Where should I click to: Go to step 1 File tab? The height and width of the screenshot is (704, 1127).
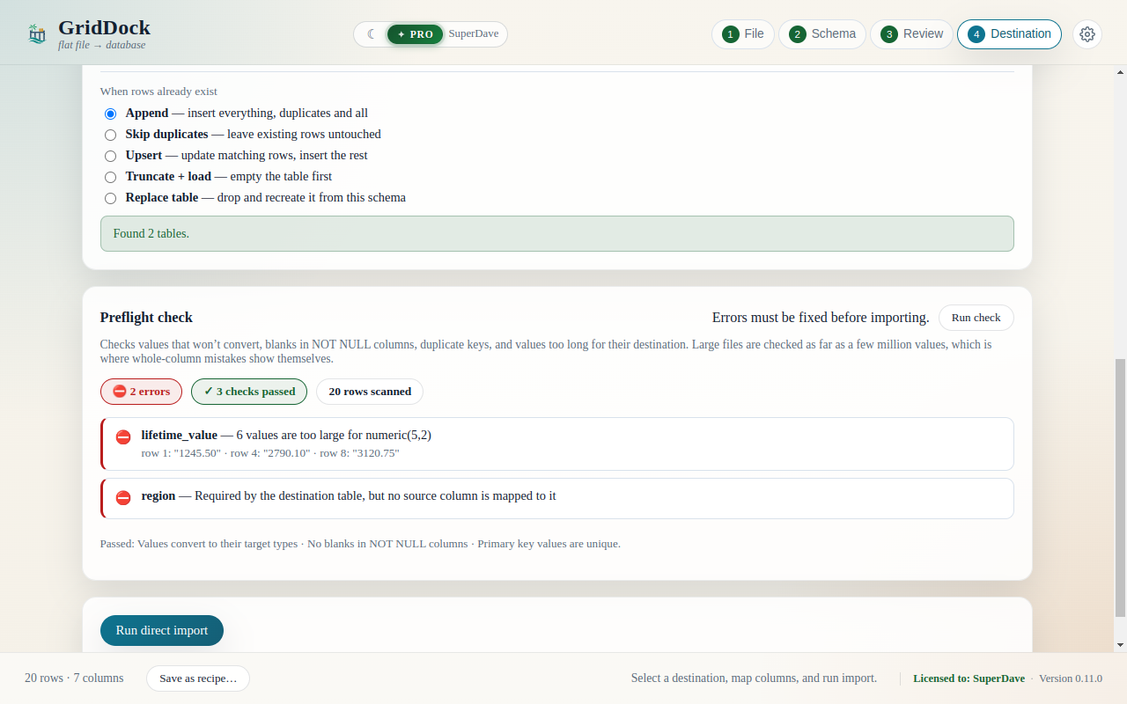[x=743, y=34]
